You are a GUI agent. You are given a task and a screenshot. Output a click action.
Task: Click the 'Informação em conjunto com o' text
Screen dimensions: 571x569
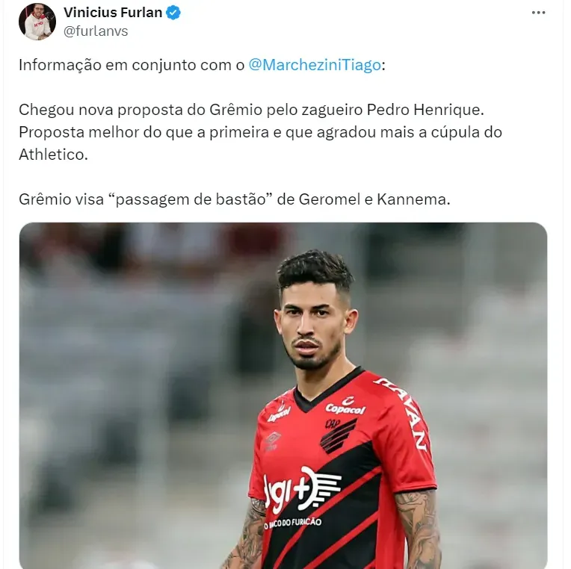pos(132,65)
